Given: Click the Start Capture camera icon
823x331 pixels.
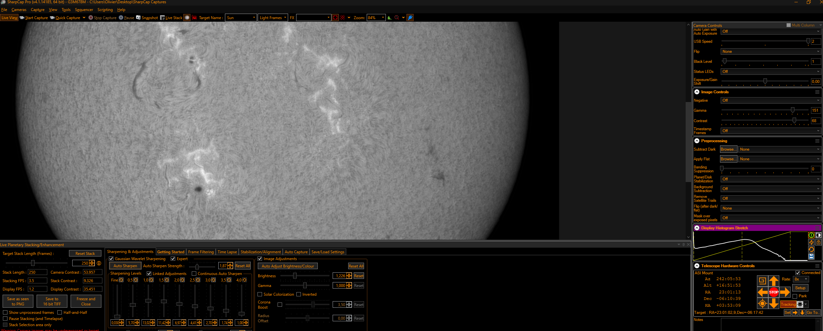Looking at the screenshot, I should pyautogui.click(x=22, y=18).
